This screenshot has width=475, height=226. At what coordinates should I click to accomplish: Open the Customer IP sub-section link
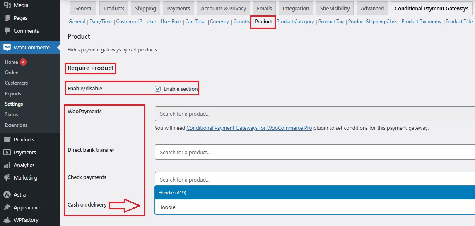click(x=129, y=22)
